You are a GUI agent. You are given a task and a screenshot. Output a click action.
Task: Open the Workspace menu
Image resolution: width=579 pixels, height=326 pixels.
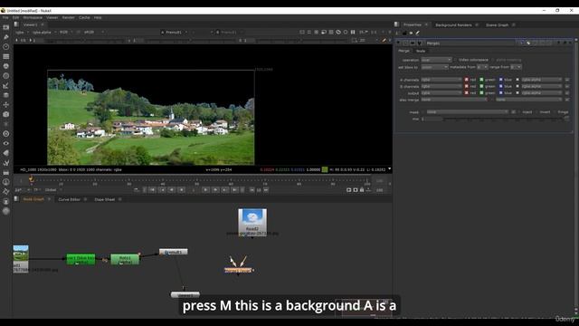point(33,17)
